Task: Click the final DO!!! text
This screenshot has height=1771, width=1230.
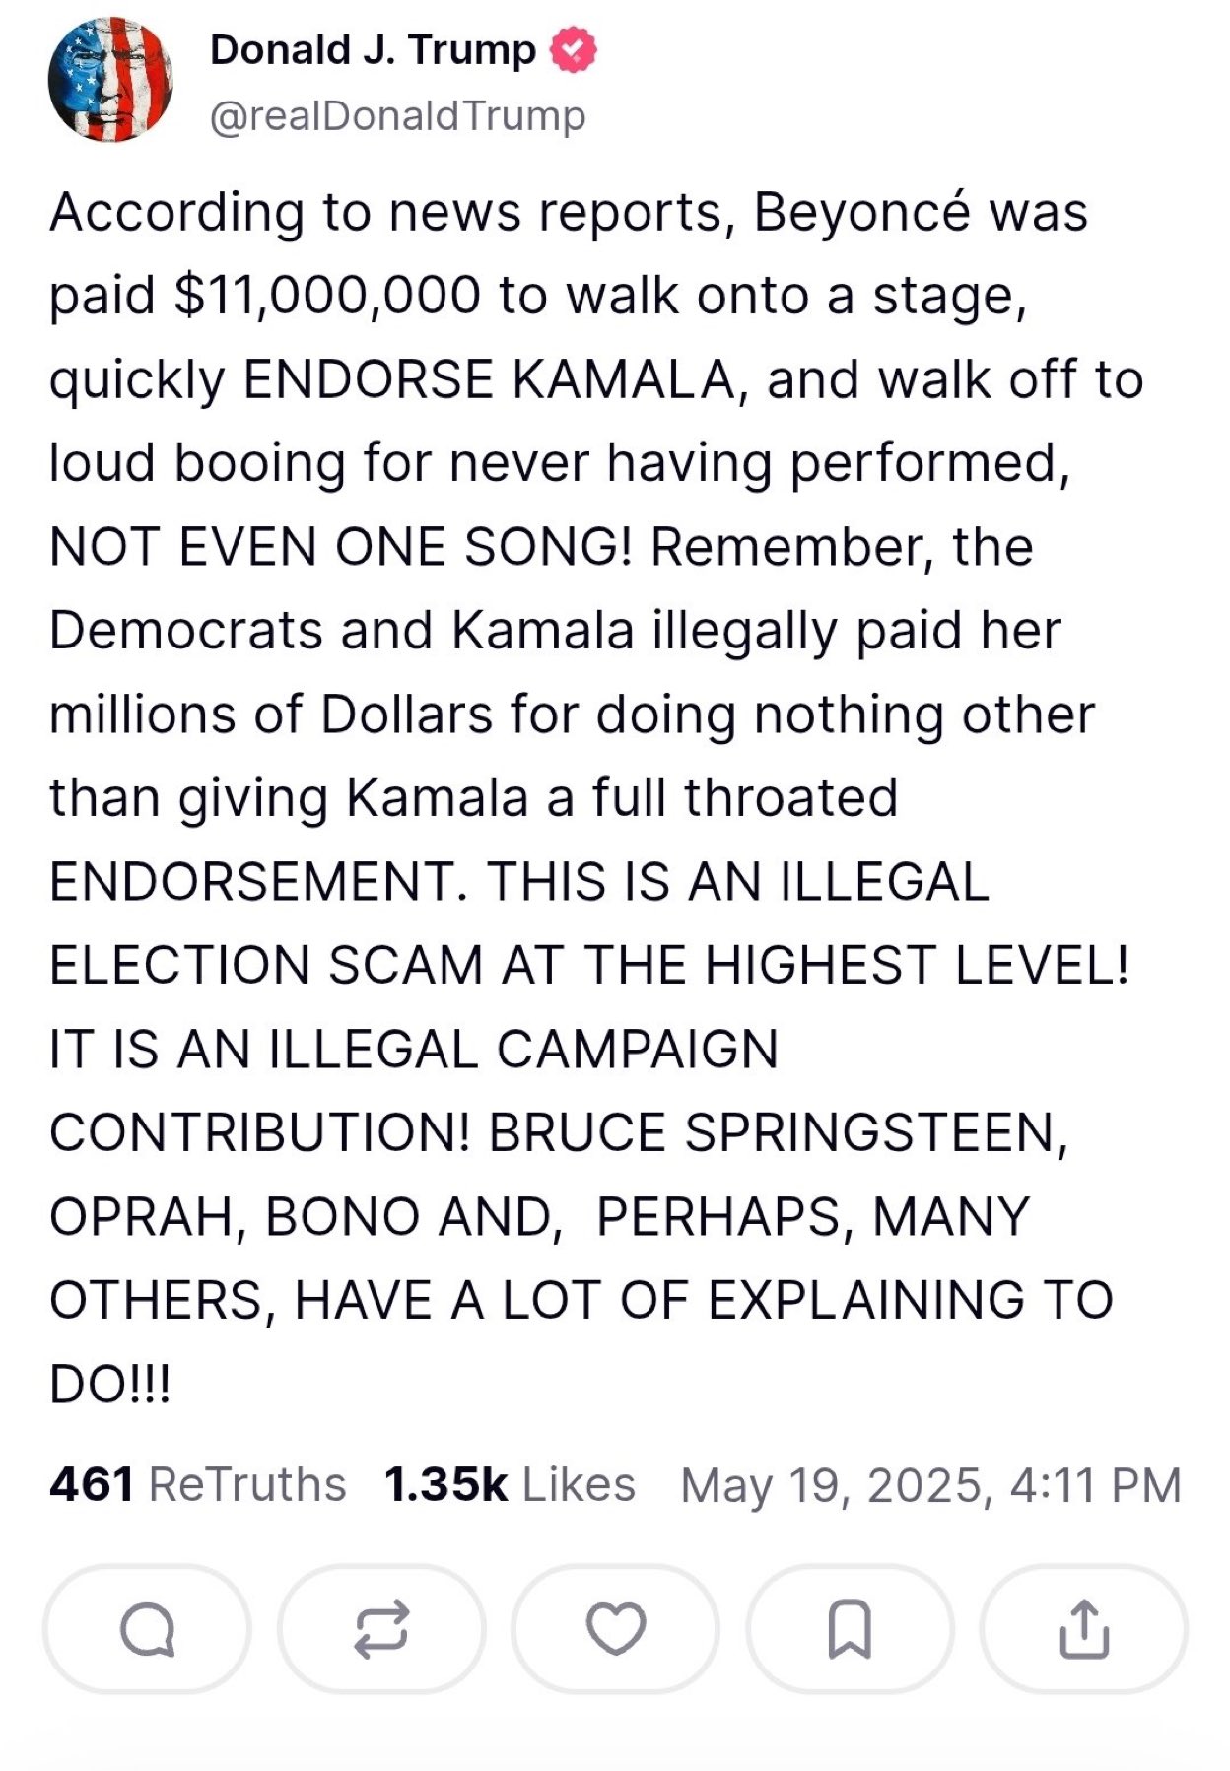Action: pos(110,1384)
